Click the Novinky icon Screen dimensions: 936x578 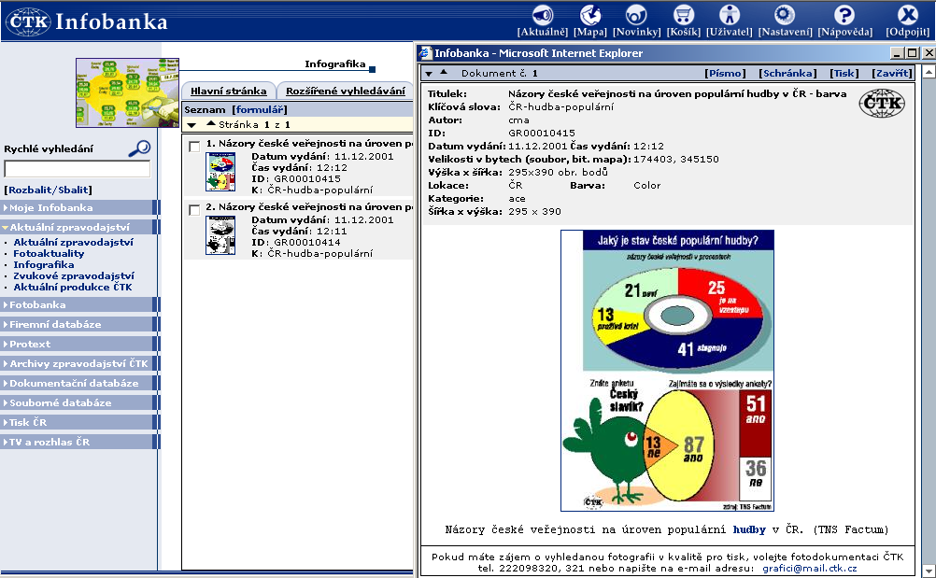point(637,15)
